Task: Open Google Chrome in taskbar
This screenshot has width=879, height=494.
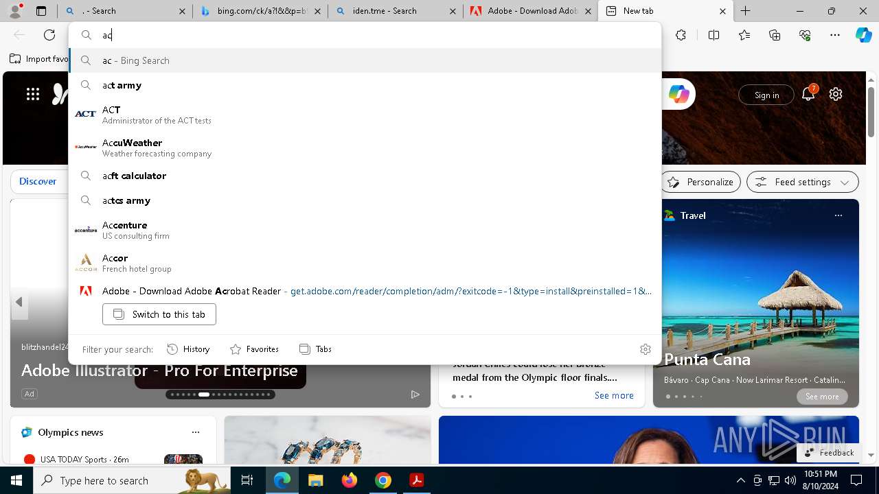Action: [383, 480]
